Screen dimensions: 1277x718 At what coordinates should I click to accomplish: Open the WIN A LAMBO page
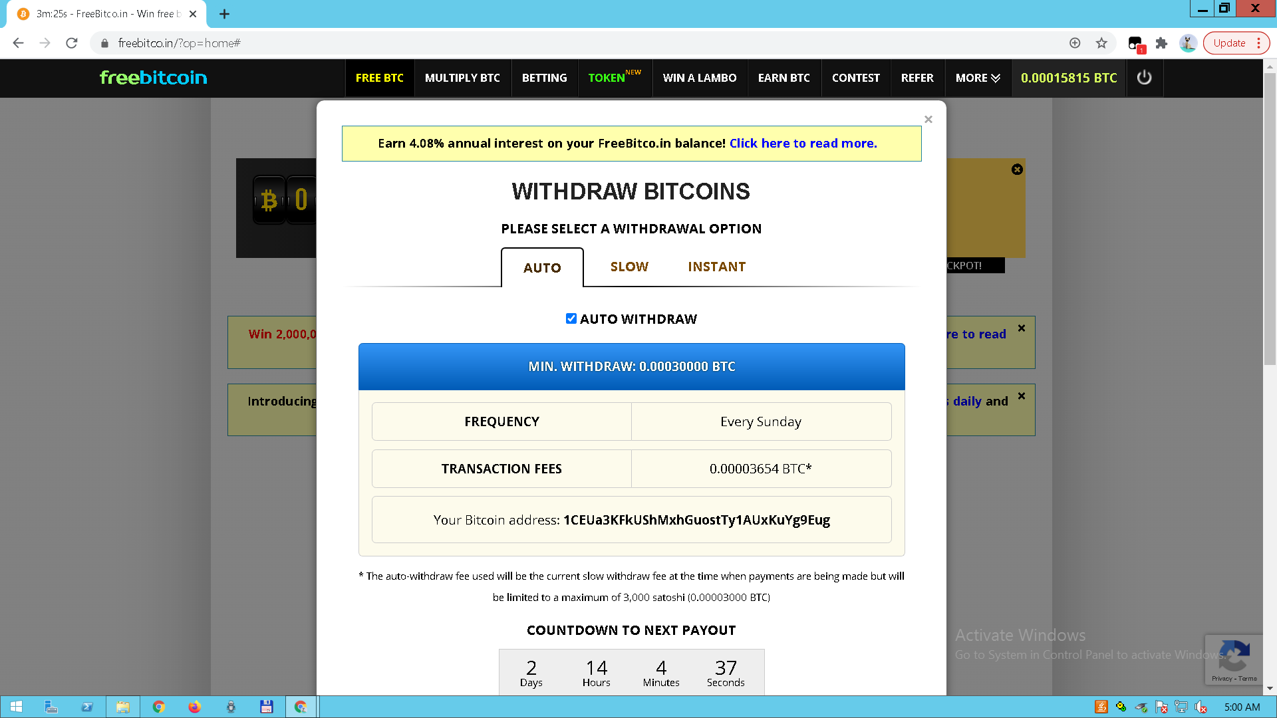pyautogui.click(x=699, y=78)
